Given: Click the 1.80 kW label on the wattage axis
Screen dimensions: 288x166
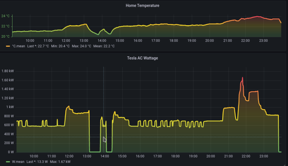Looking at the screenshot, I should pyautogui.click(x=7, y=71).
